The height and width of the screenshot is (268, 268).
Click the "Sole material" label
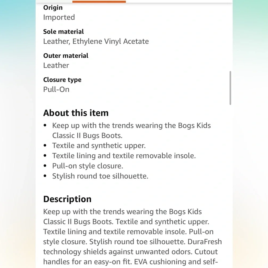[x=64, y=32]
